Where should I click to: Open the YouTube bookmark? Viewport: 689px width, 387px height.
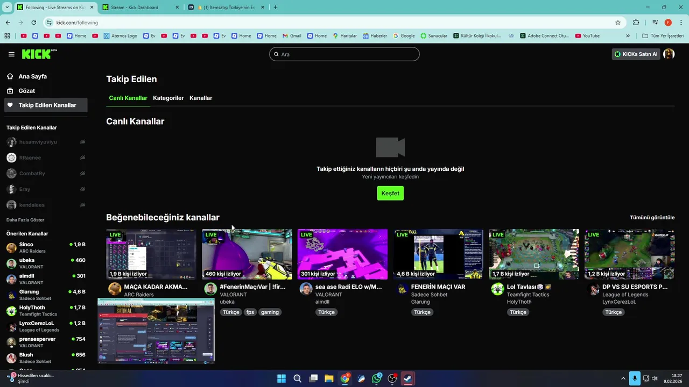click(587, 35)
